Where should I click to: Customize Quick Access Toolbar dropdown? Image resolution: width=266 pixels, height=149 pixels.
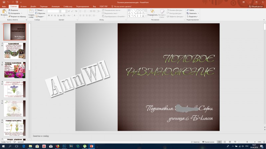[21, 2]
